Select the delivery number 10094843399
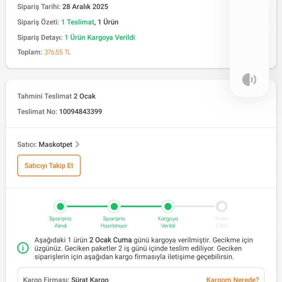Screen dimensions: 282x282 [x=80, y=112]
